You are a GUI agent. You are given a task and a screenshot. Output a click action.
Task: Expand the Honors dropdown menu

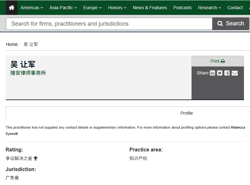[x=117, y=8]
